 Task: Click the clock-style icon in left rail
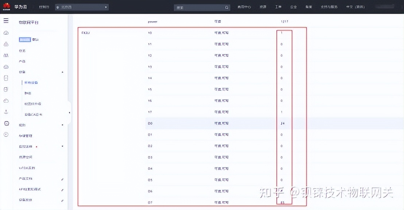pyautogui.click(x=5, y=134)
